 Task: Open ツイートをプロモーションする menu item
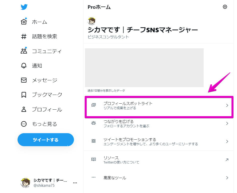158,141
